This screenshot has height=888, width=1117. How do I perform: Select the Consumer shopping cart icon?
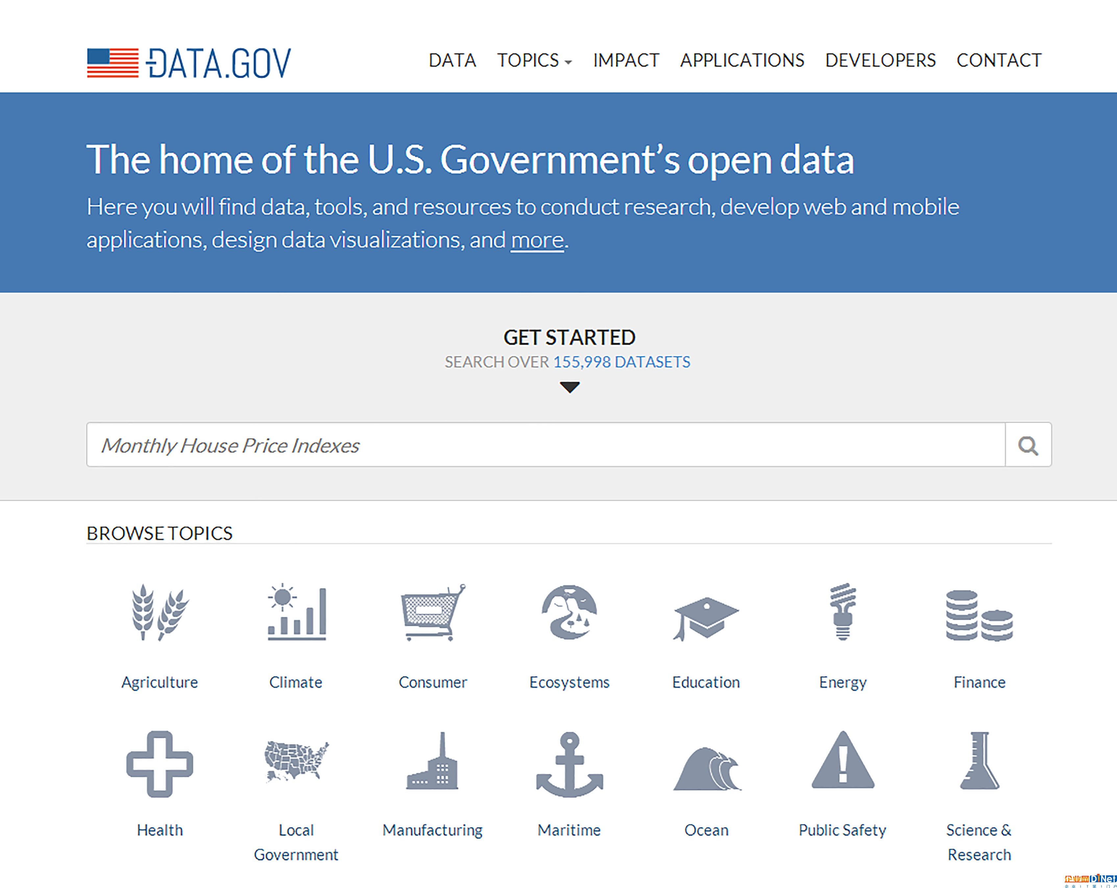(x=433, y=612)
